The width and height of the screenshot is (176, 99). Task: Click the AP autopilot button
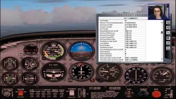coord(21,54)
